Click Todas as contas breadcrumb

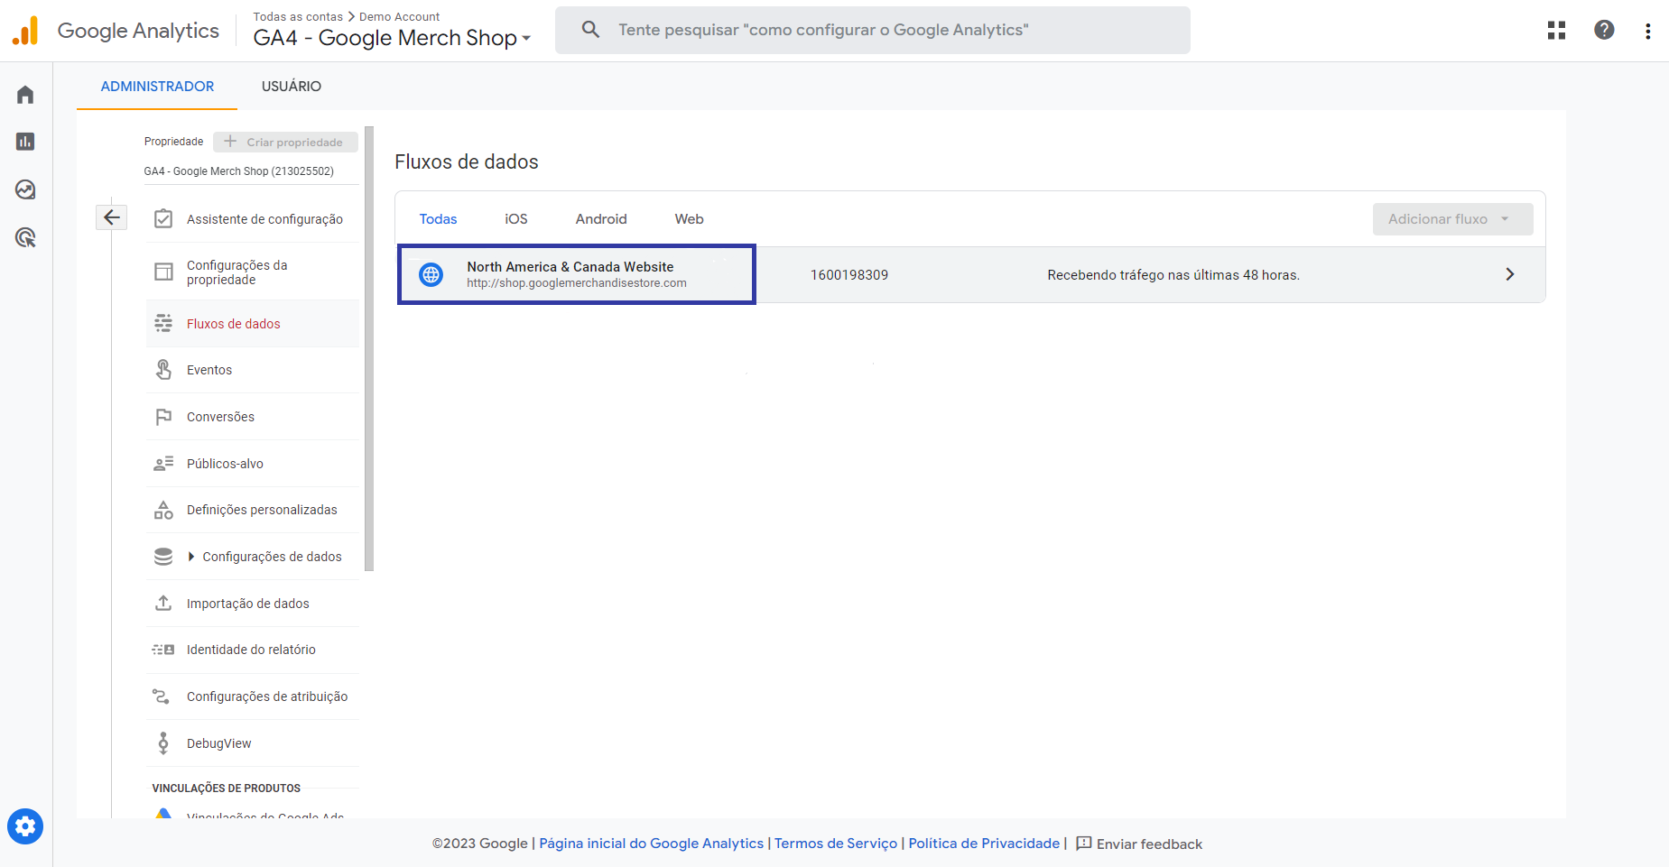[x=298, y=16]
